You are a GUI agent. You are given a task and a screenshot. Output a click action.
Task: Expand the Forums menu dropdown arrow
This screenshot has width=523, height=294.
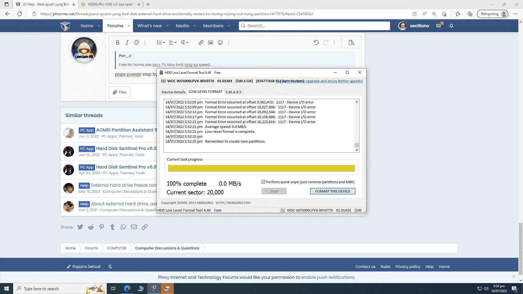129,26
